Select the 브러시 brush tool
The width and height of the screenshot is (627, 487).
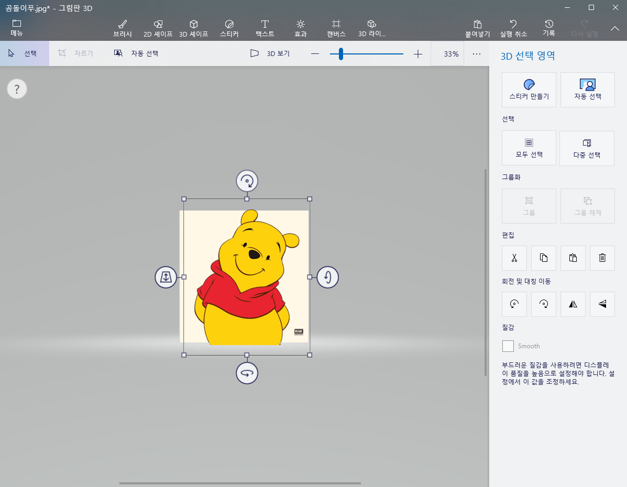[x=123, y=28]
